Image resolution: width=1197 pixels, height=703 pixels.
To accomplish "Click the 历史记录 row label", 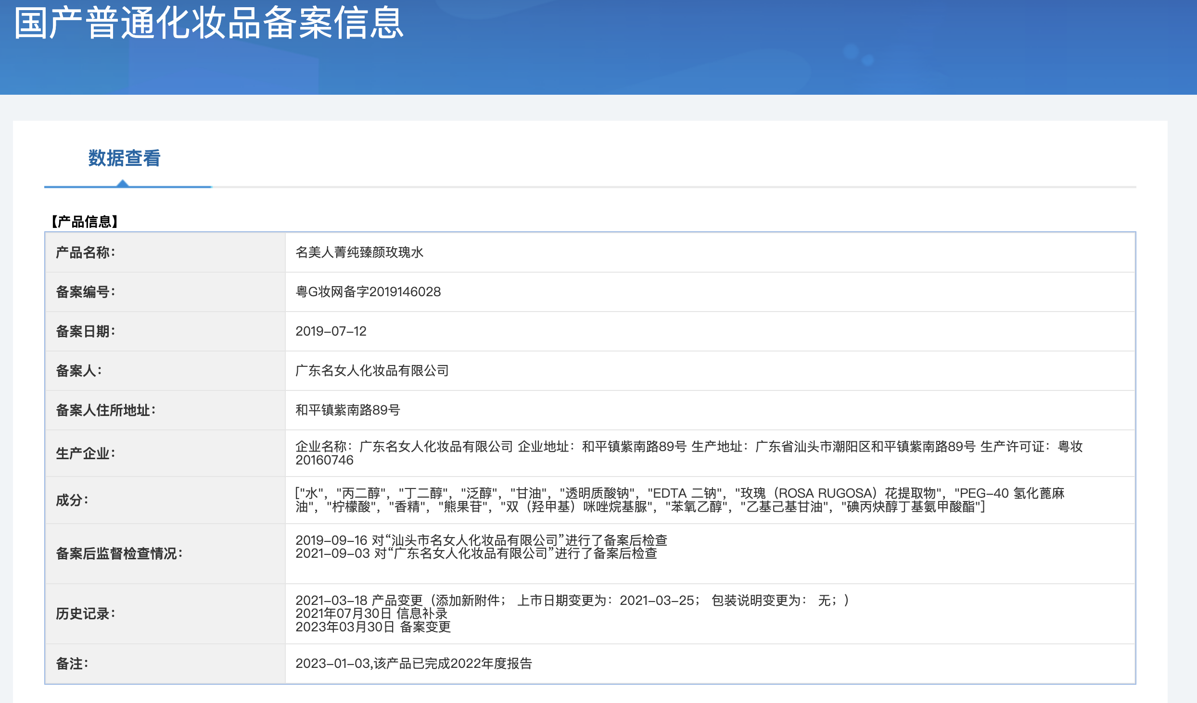I will pos(86,614).
